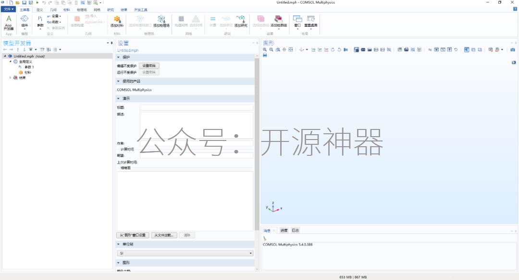Switch to the 物理场 (Physics) ribbon tab
The width and height of the screenshot is (519, 280).
[x=82, y=10]
